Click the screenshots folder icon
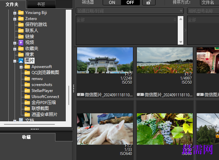This screenshot has width=219, height=160. coord(27,85)
